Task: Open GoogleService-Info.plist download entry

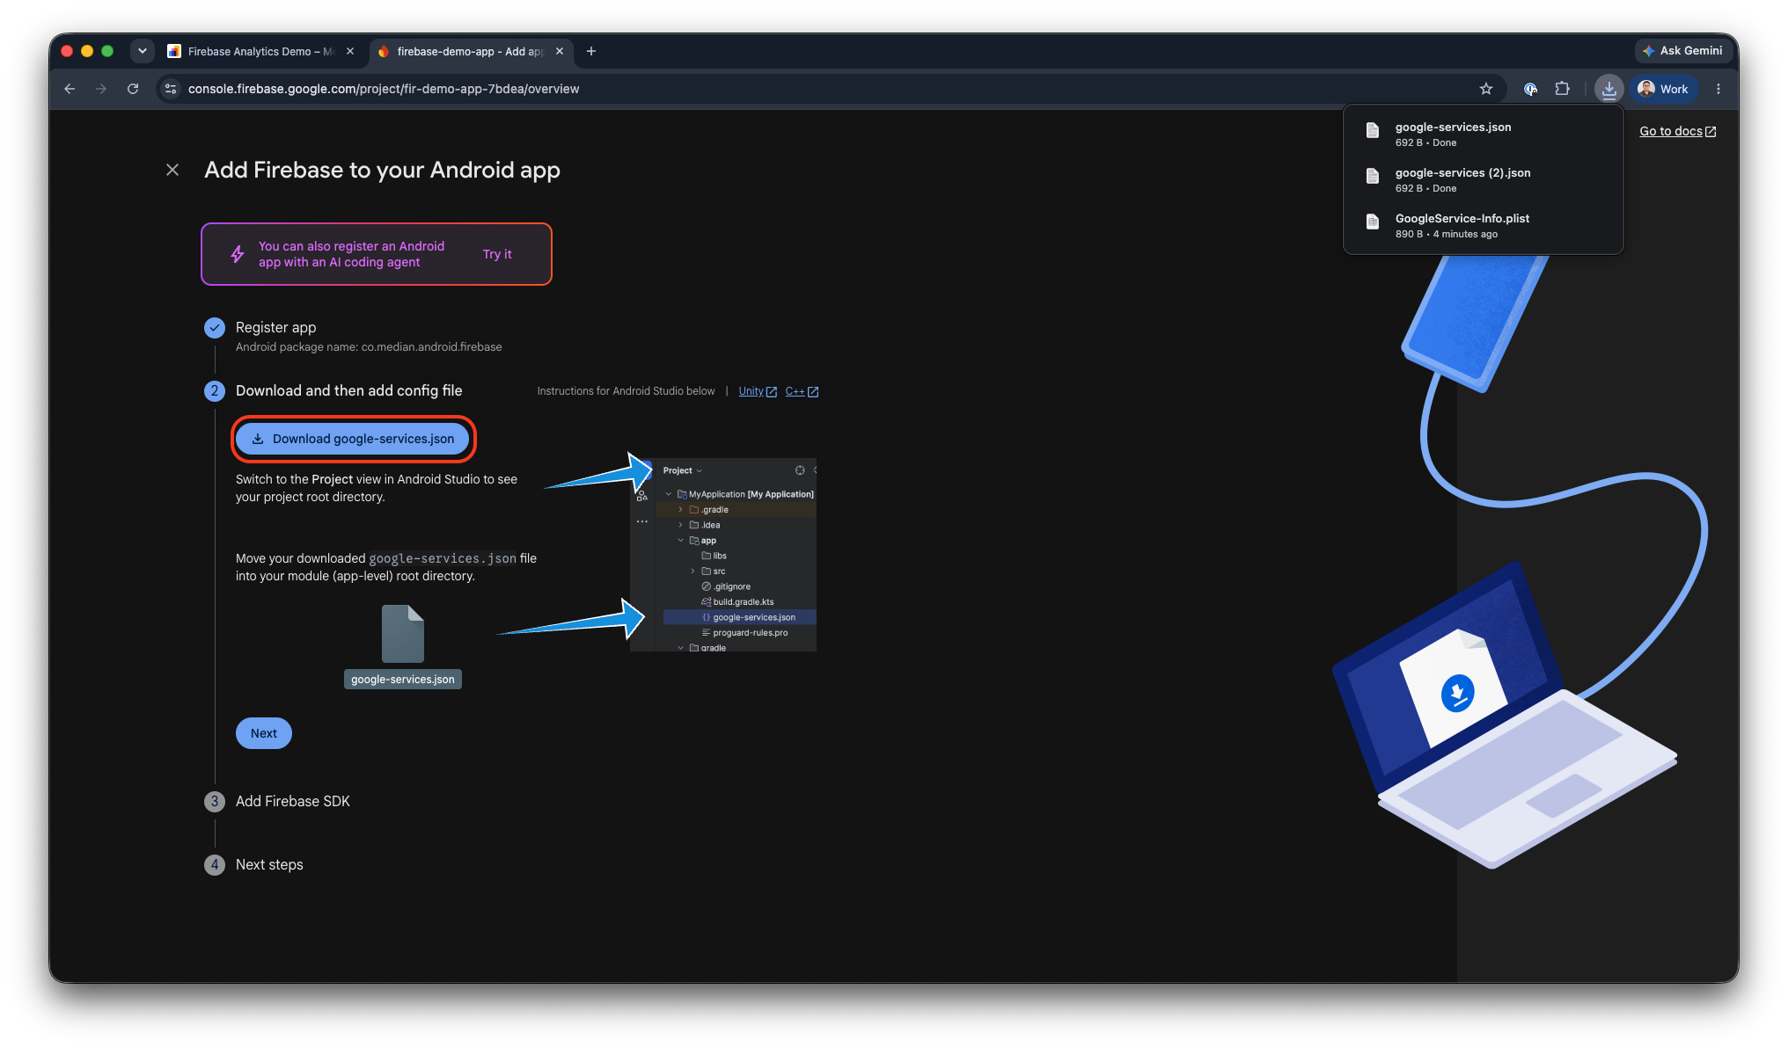Action: [x=1484, y=225]
